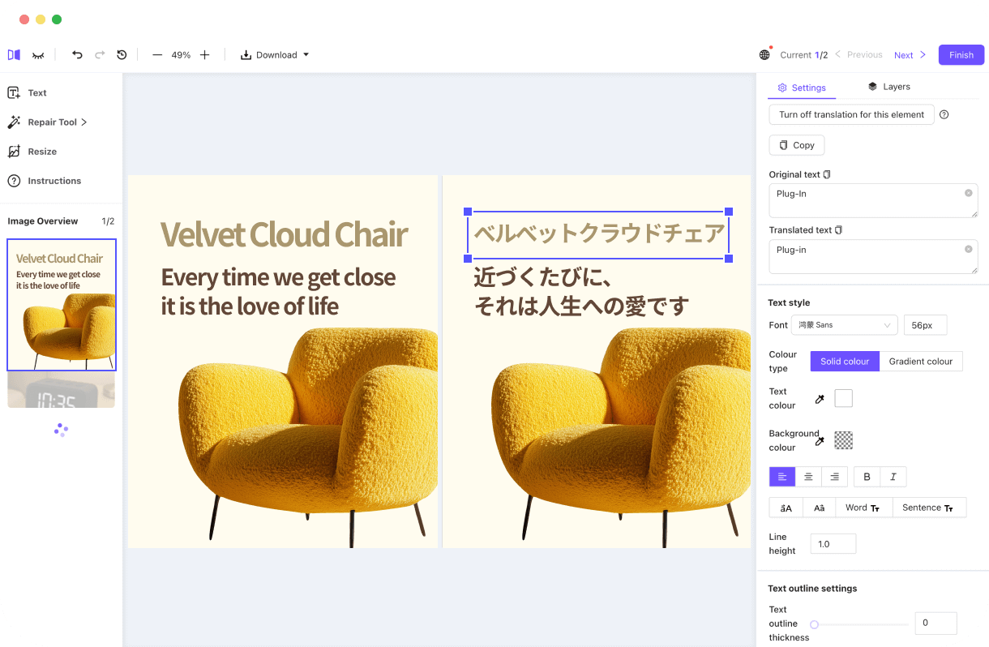Focus the Original text input
The width and height of the screenshot is (989, 647).
[x=873, y=200]
